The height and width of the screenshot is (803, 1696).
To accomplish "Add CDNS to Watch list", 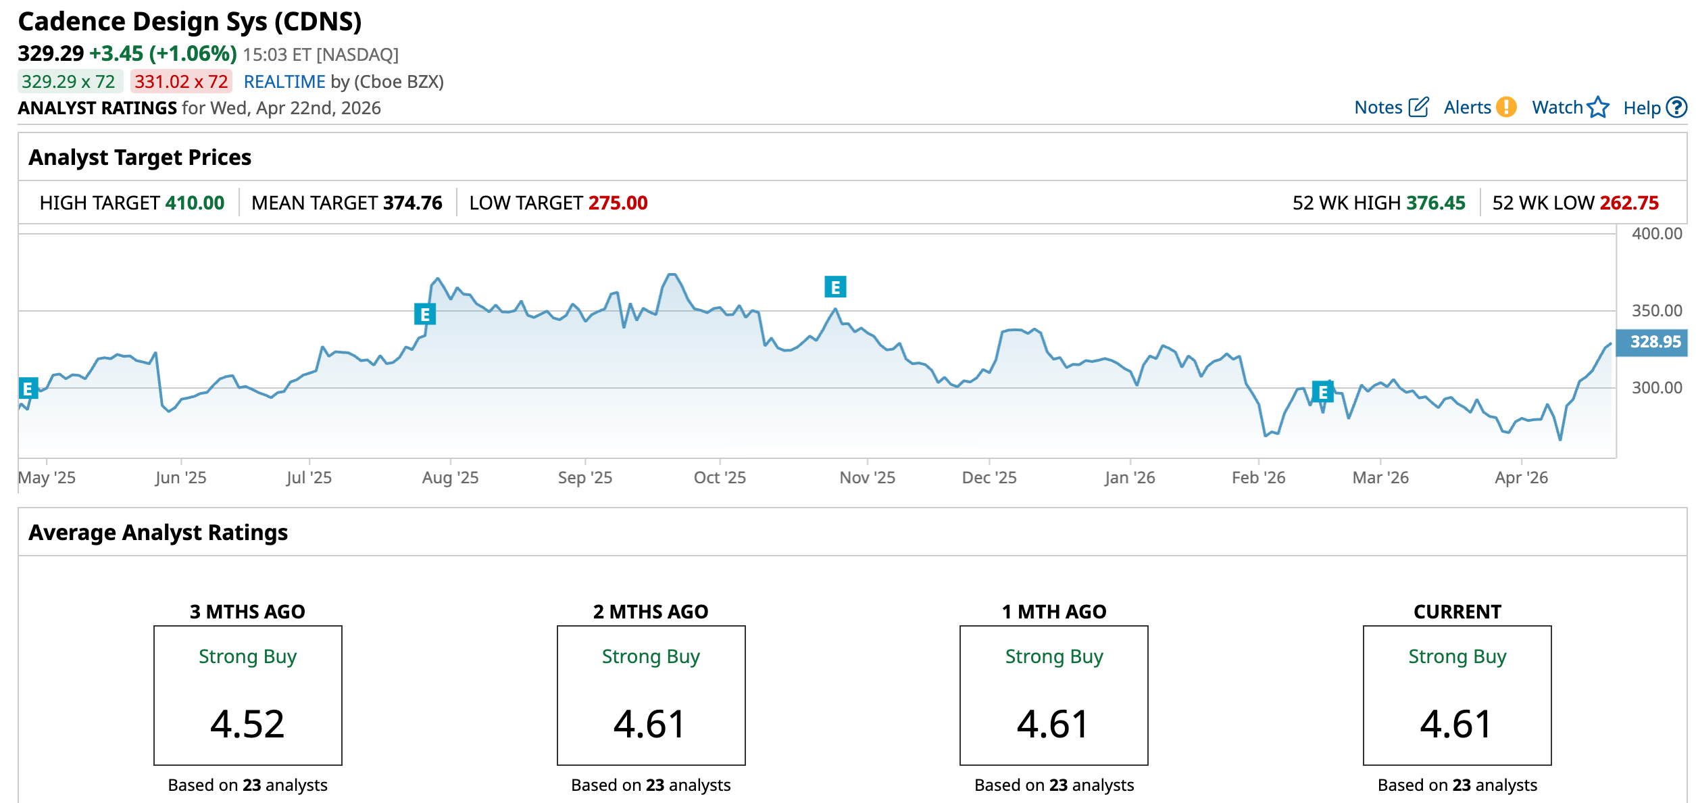I will pos(1557,107).
